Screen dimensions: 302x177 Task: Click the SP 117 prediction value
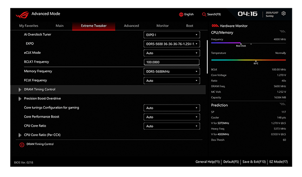click(x=284, y=112)
